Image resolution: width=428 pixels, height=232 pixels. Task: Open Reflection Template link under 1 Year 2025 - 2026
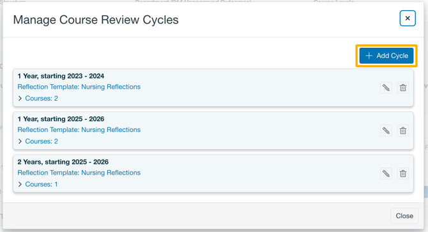point(79,129)
